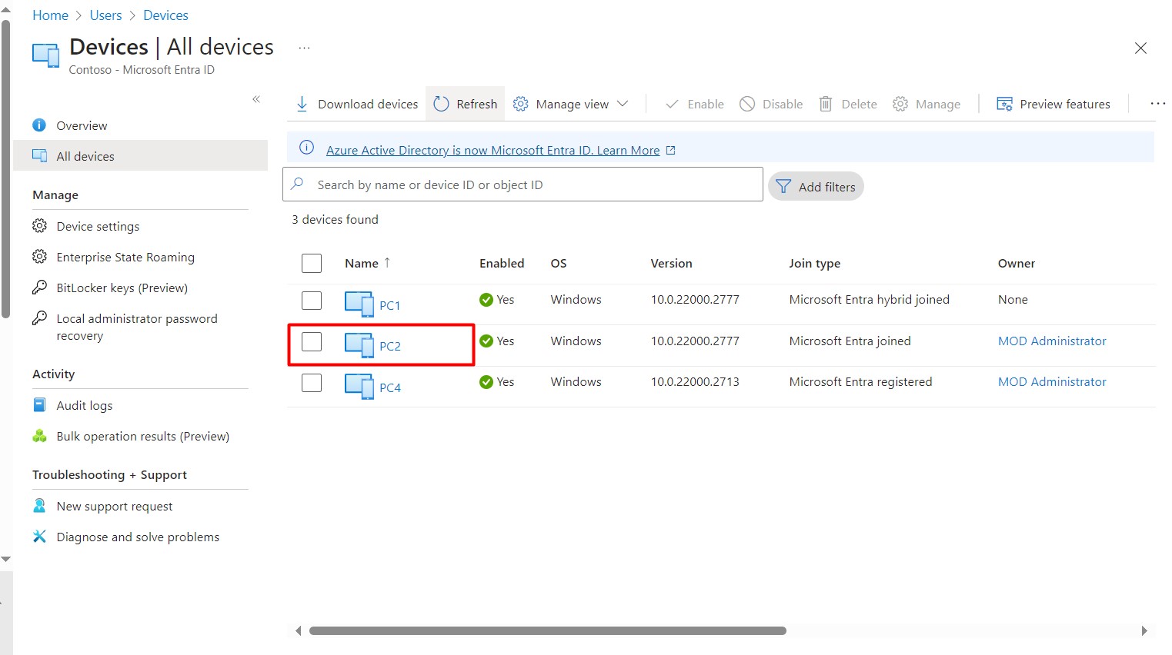Image resolution: width=1172 pixels, height=655 pixels.
Task: Click the Add filters funnel icon
Action: [x=783, y=186]
